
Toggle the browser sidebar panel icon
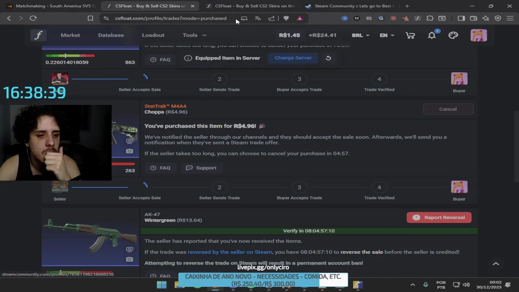(x=461, y=18)
